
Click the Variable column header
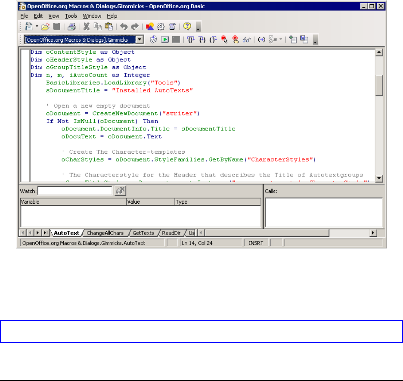pyautogui.click(x=73, y=201)
